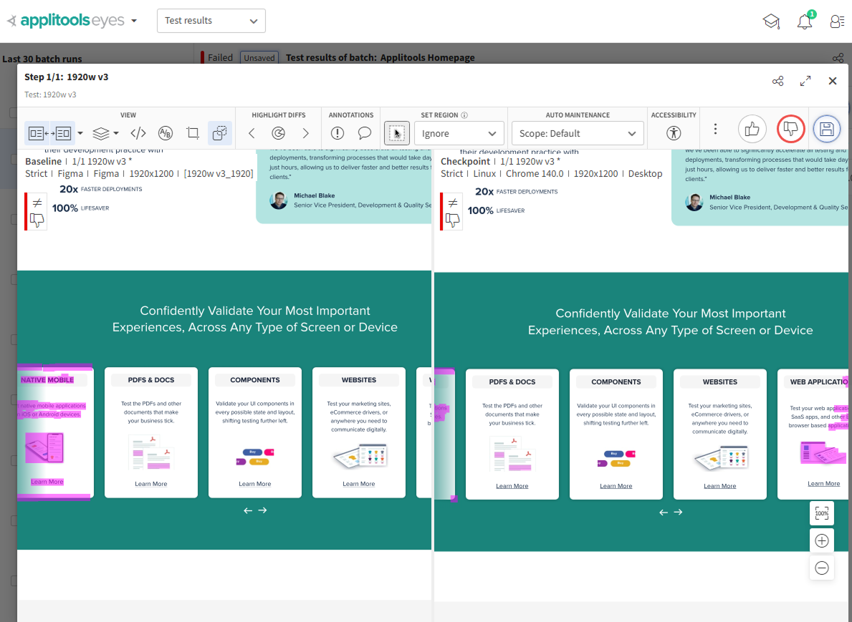Expand the layers dropdown arrow

point(115,133)
